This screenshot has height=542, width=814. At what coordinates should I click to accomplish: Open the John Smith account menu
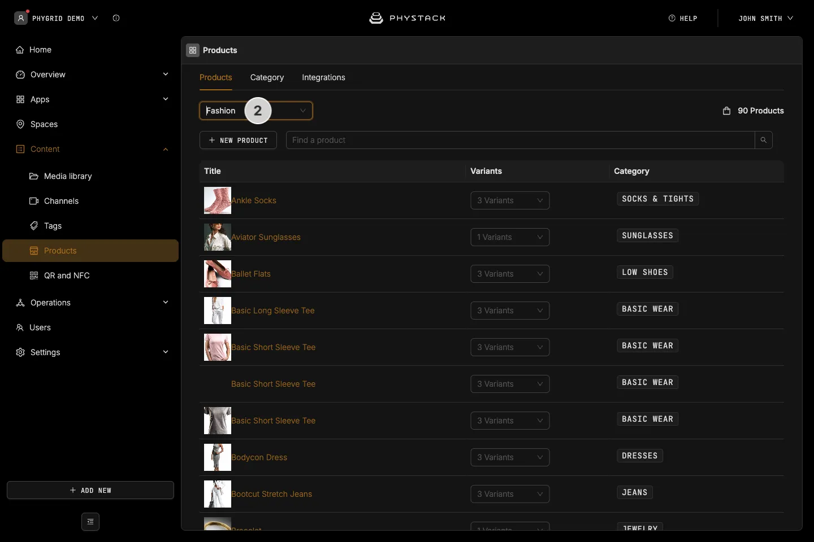[765, 18]
